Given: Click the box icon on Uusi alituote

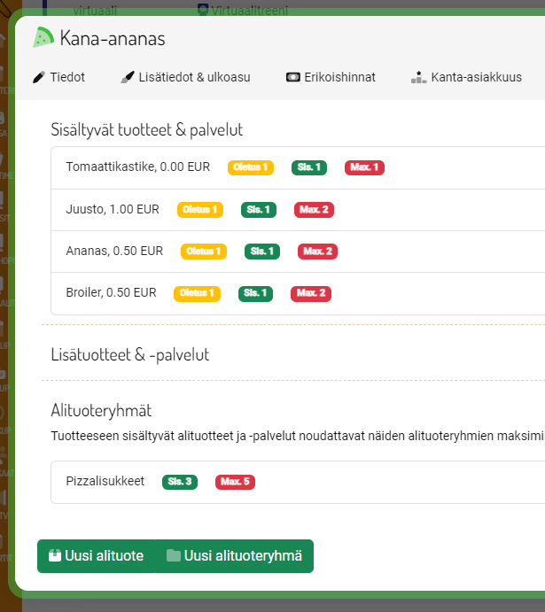Looking at the screenshot, I should pyautogui.click(x=54, y=556).
